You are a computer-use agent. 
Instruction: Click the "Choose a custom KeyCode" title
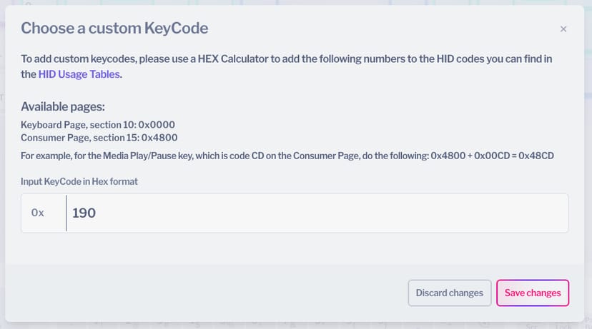(114, 29)
